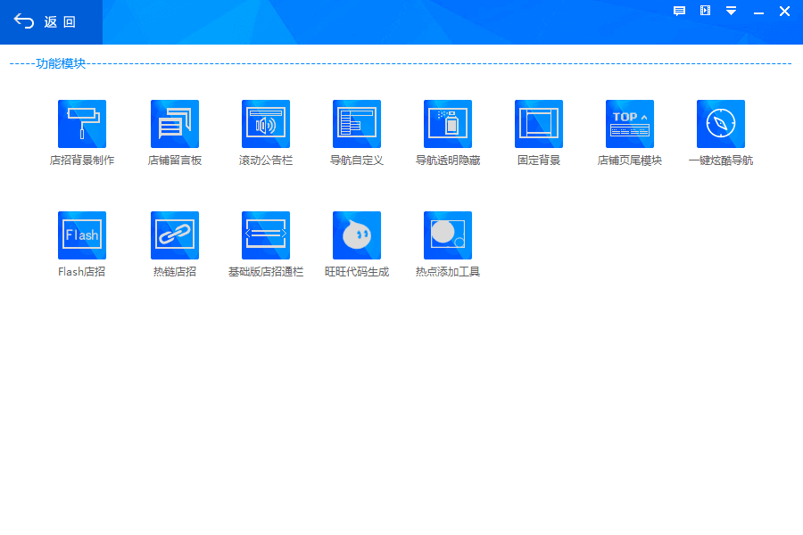Screen dimensions: 803x535
Task: Open the feedback chat bubble icon
Action: pos(679,11)
